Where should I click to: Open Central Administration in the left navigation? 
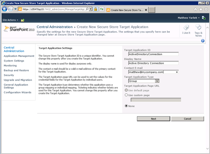14,49
